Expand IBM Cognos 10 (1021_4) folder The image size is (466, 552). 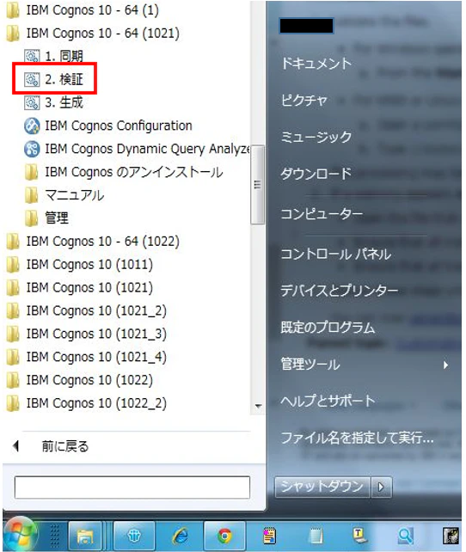click(87, 357)
